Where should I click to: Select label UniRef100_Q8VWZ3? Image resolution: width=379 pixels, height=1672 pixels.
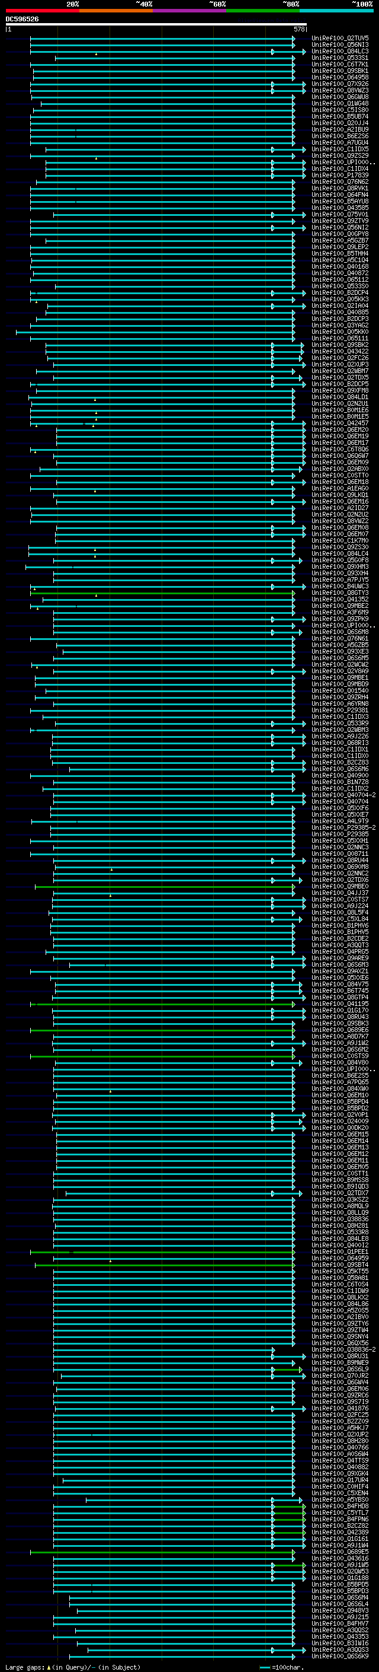(x=340, y=90)
